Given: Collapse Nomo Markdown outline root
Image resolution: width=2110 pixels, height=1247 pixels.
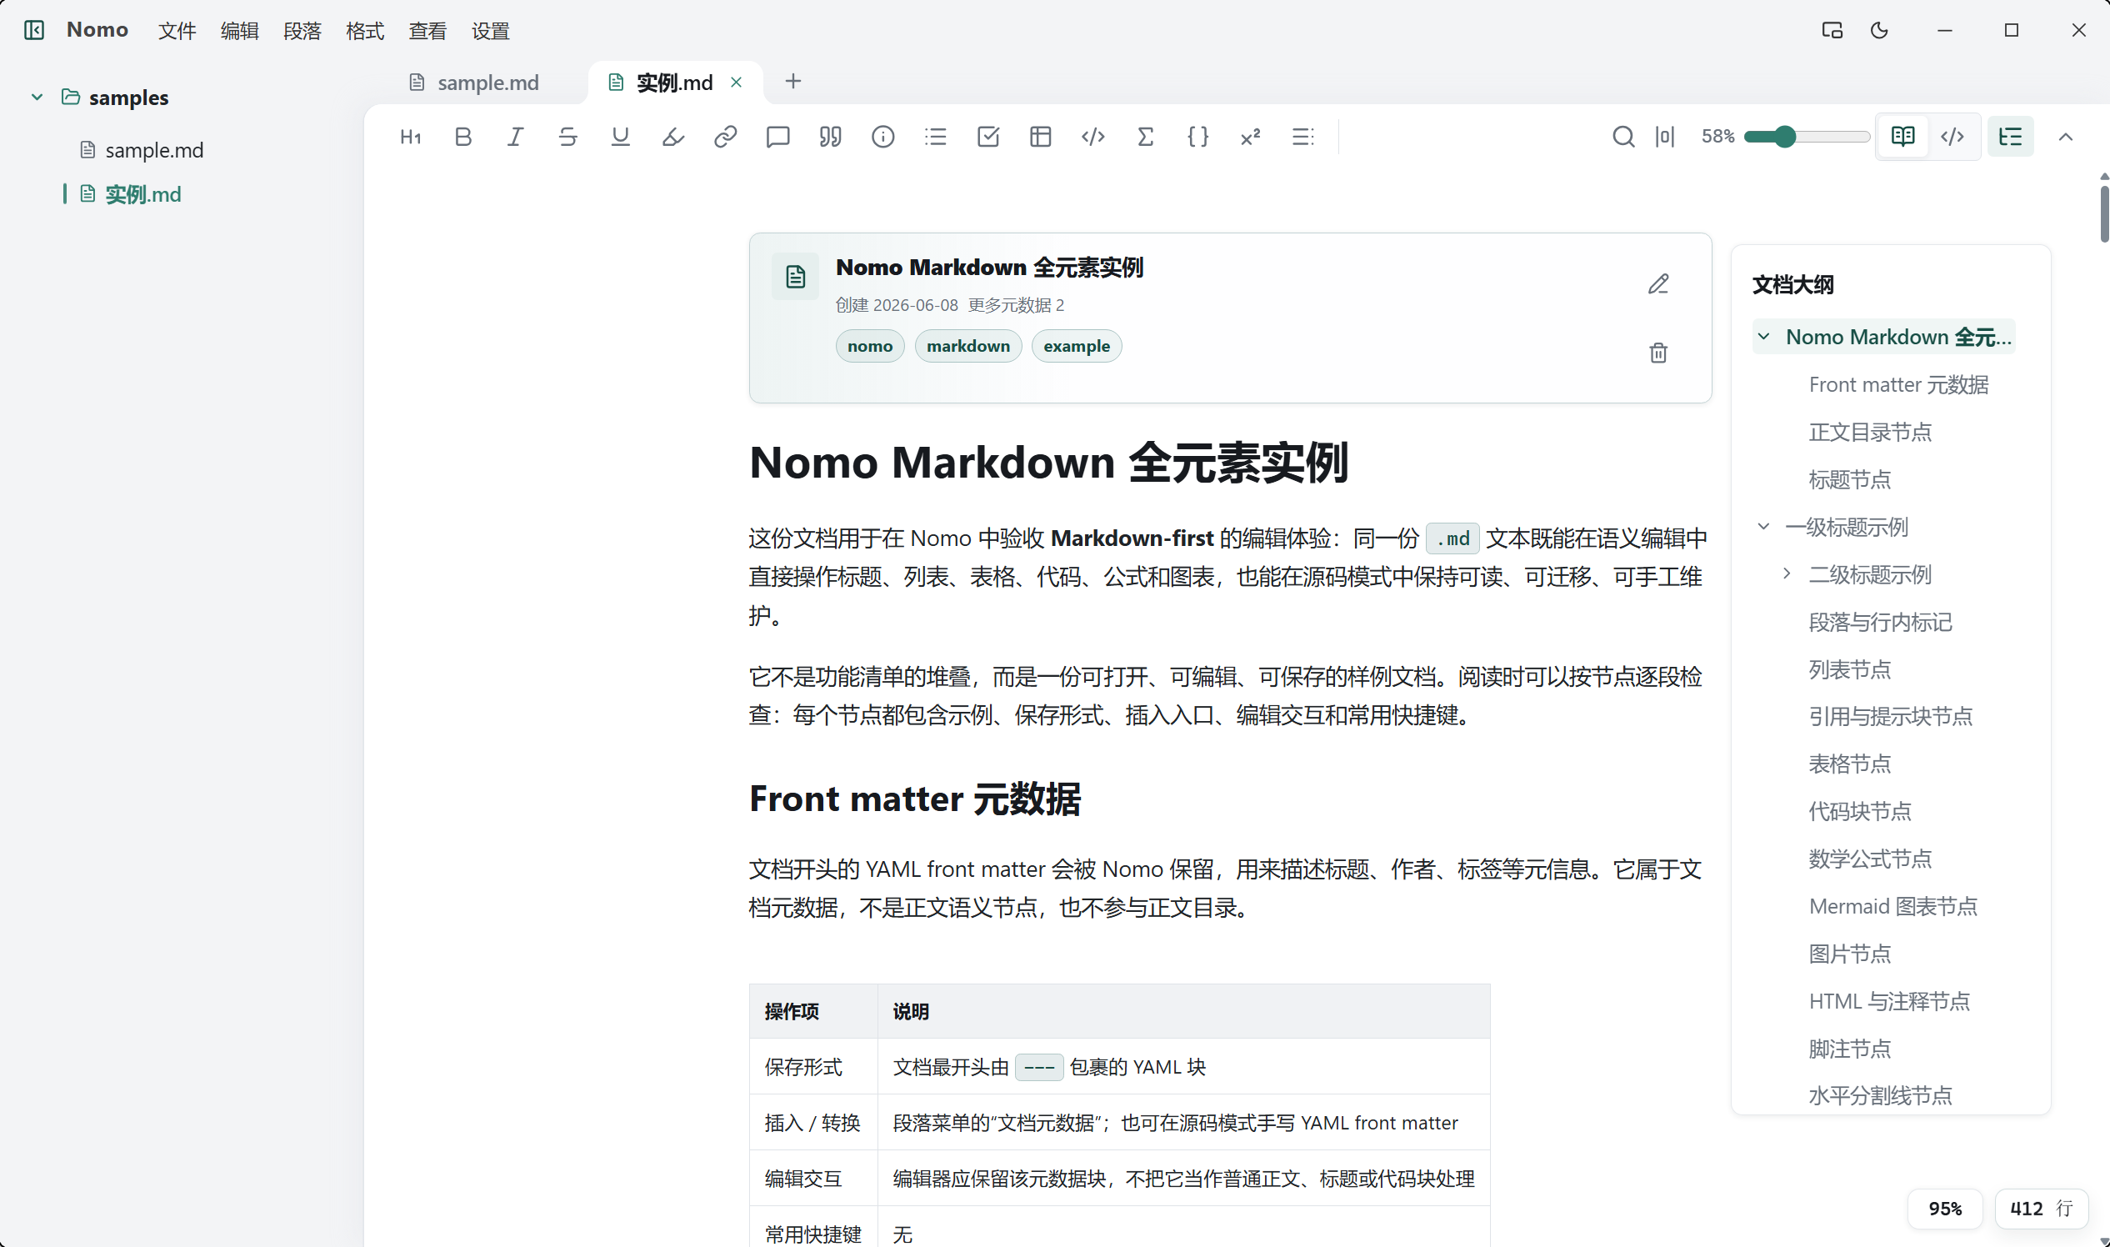Looking at the screenshot, I should [x=1764, y=337].
